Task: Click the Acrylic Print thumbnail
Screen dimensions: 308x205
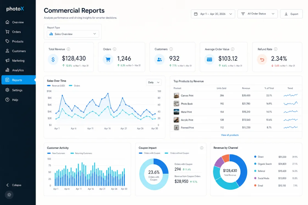Action: click(176, 120)
